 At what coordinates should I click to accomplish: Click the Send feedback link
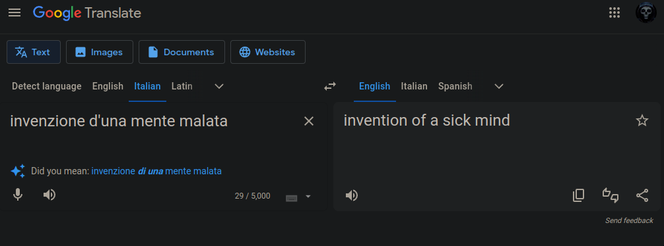click(629, 220)
